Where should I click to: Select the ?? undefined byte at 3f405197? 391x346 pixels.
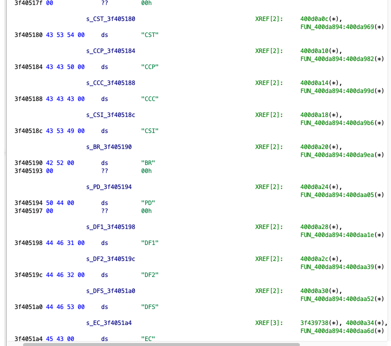click(x=105, y=211)
